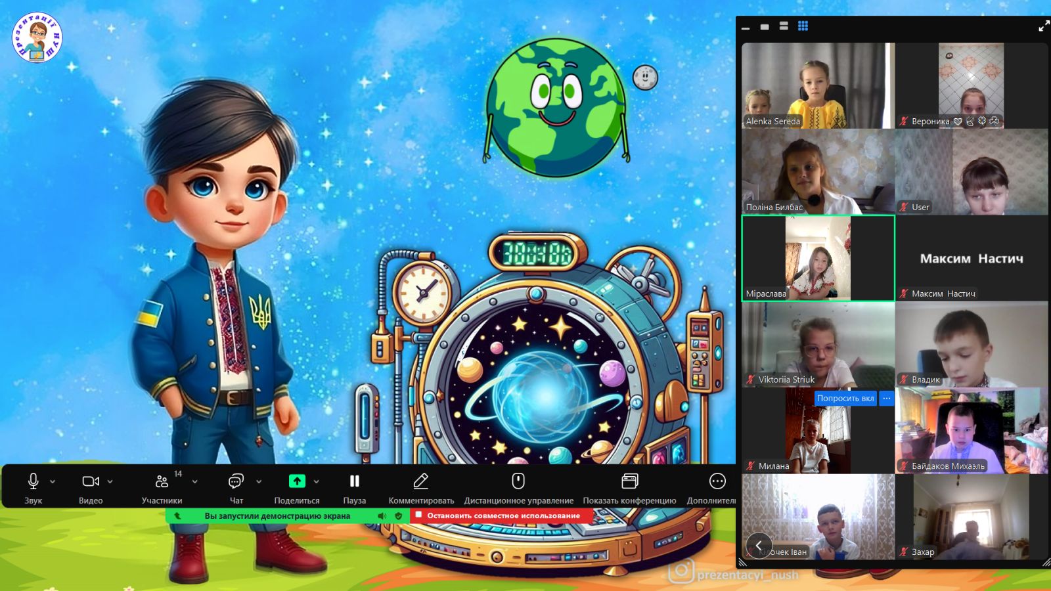The image size is (1051, 591).
Task: Open the Дополнительно more options menu
Action: click(x=717, y=482)
